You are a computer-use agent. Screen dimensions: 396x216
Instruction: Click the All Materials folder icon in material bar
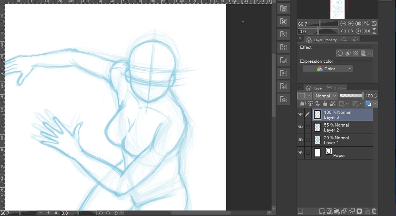(283, 8)
